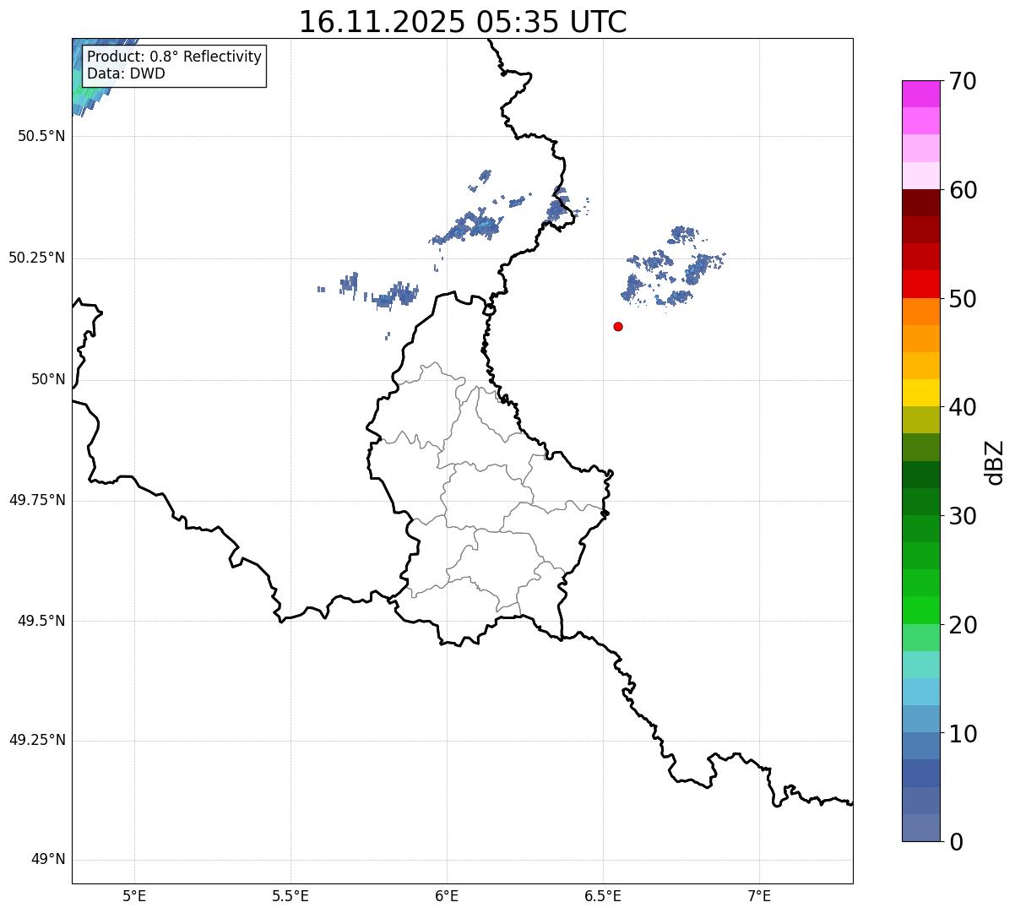The width and height of the screenshot is (1015, 913).
Task: Click the 70 colorbar tick label
Action: click(x=963, y=81)
